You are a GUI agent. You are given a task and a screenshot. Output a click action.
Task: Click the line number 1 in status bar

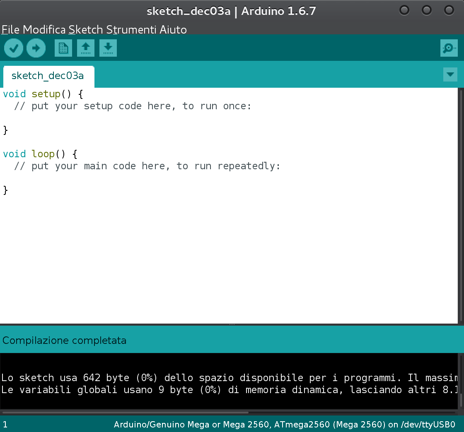(5, 425)
